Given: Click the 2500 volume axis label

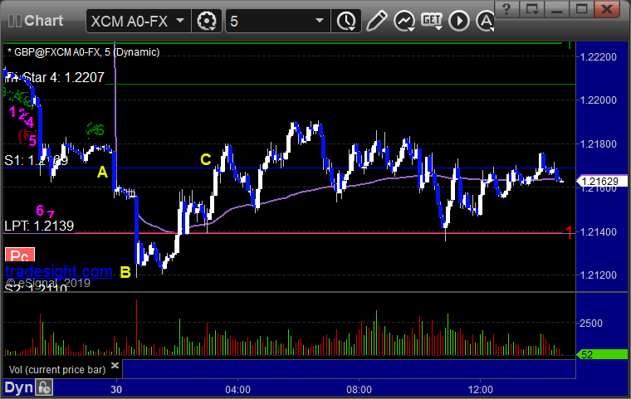Looking at the screenshot, I should tap(591, 323).
